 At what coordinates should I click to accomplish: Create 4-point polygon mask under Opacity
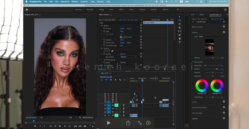[109, 51]
